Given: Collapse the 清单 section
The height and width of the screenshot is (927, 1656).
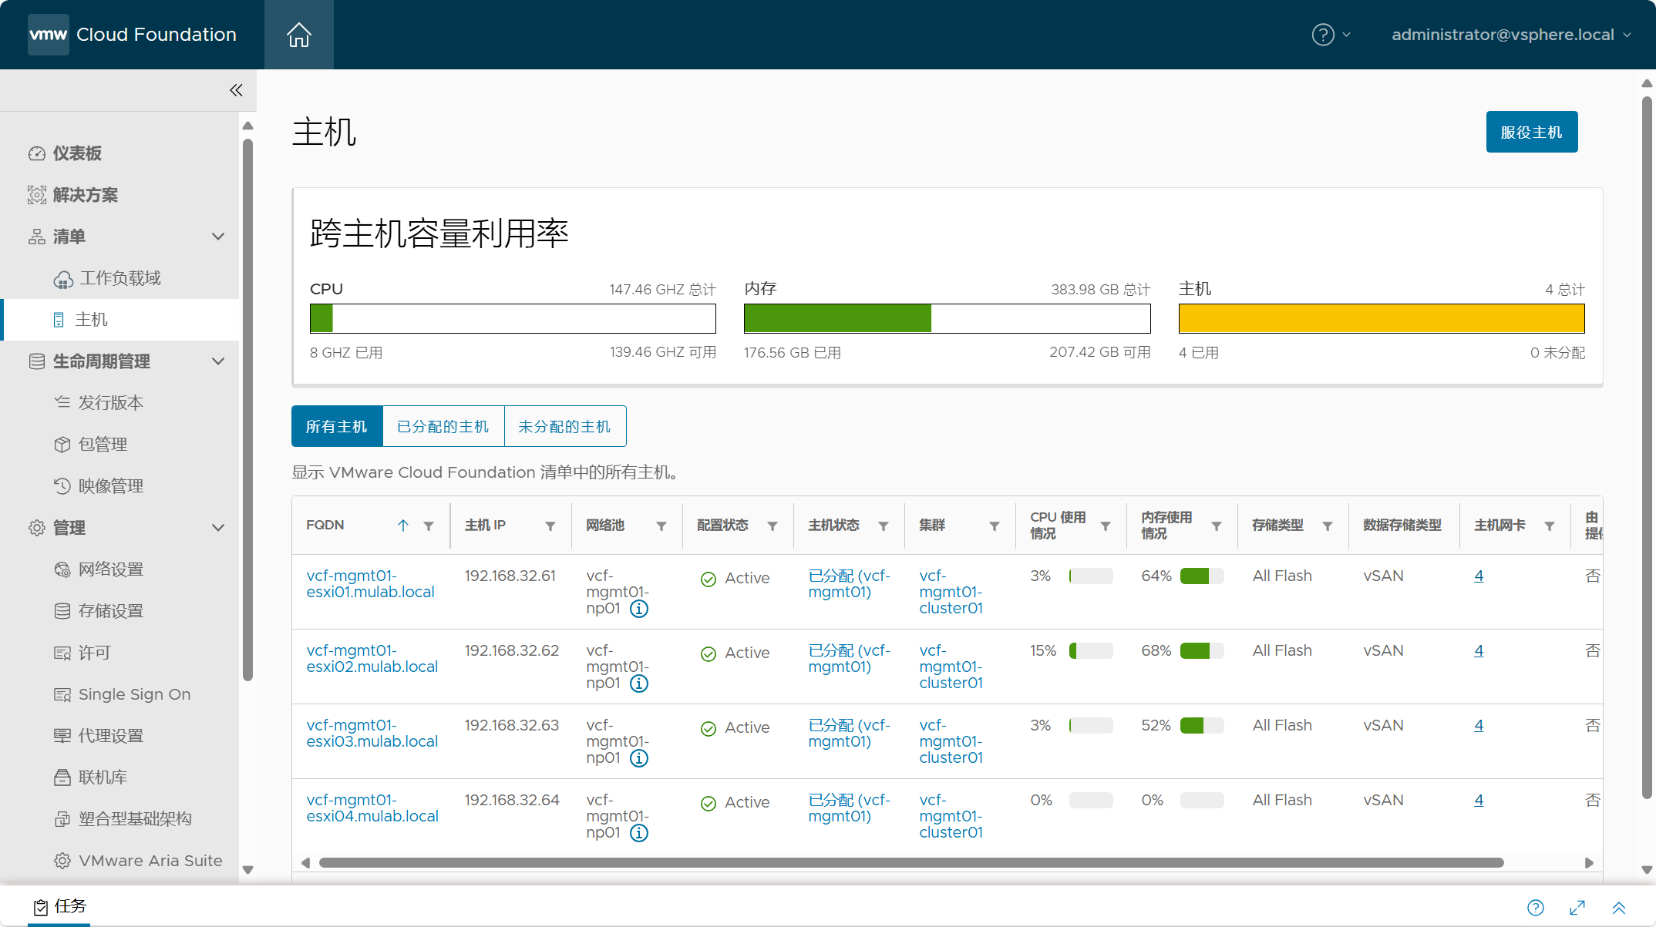Looking at the screenshot, I should coord(218,237).
